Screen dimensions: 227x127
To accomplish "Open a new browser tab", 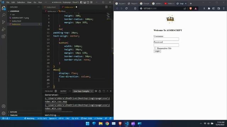I will [x=191, y=4].
